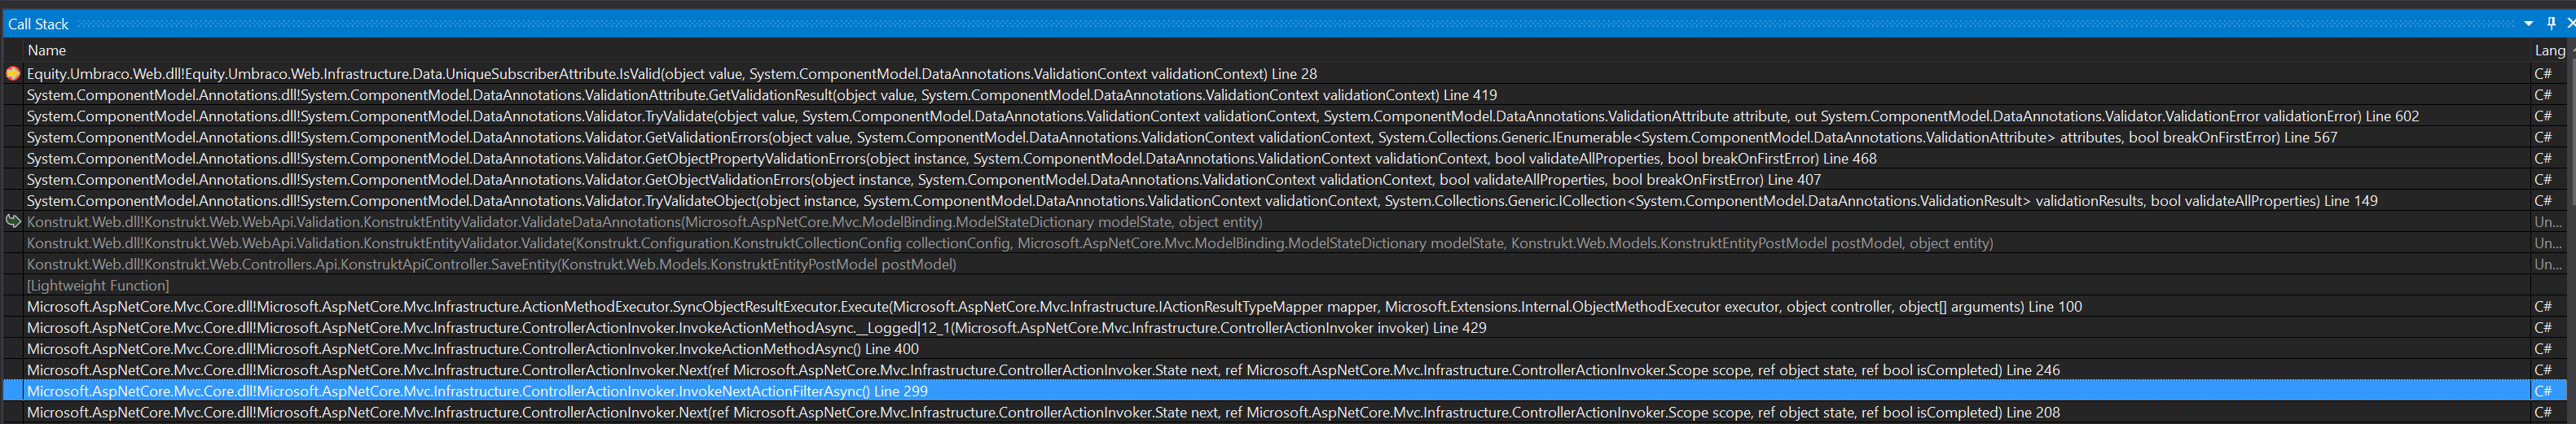Click the Lang column header

(2550, 50)
